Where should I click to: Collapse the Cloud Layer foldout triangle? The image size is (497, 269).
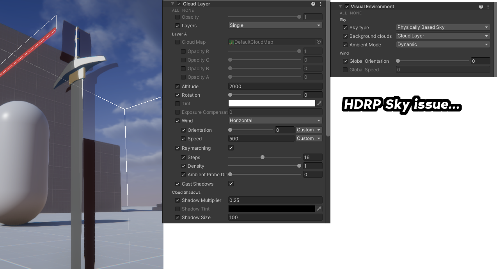pos(172,4)
